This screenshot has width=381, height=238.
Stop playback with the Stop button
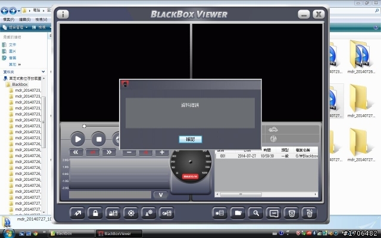tap(99, 139)
